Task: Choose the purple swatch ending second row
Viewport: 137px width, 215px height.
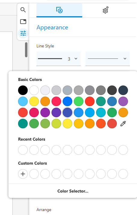Action: (x=123, y=101)
